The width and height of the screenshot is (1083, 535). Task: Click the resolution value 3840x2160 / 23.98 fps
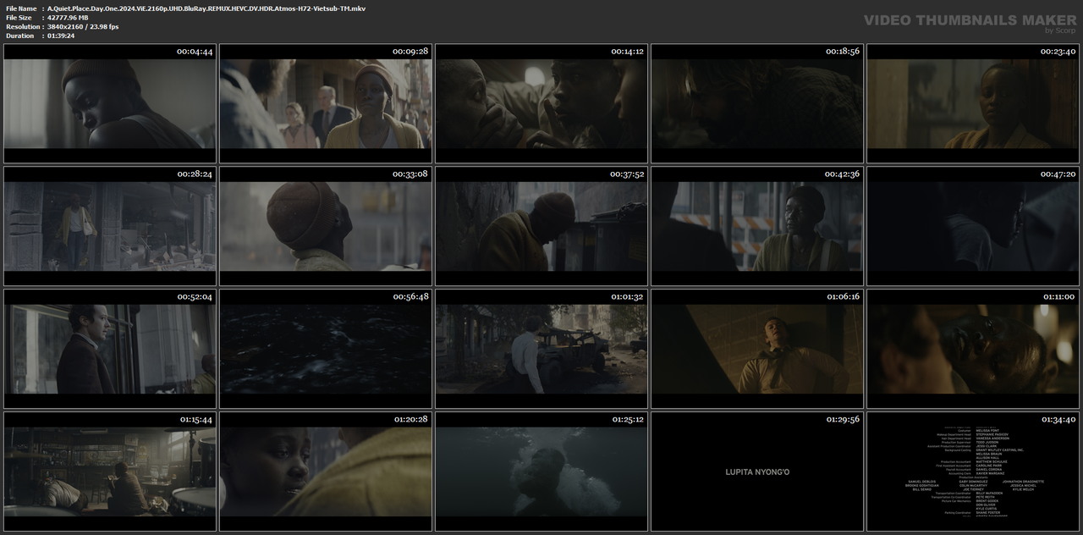pos(83,27)
